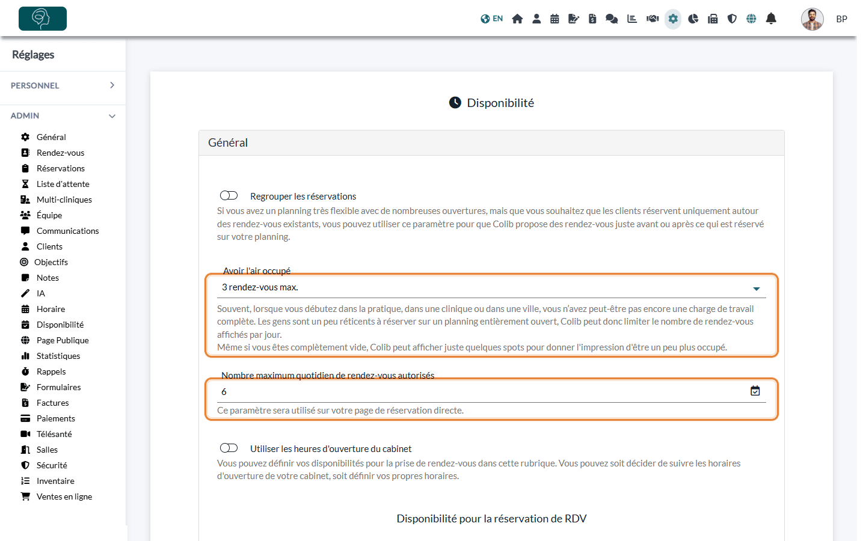Viewport: 866px width, 541px height.
Task: Open Ventes en ligne settings
Action: point(64,497)
